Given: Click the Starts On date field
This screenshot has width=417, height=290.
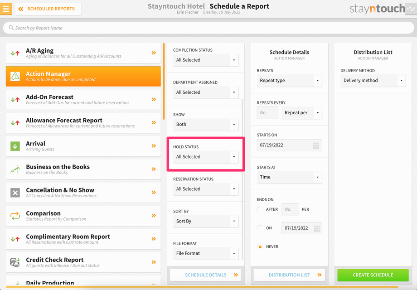Looking at the screenshot, I should tap(289, 145).
